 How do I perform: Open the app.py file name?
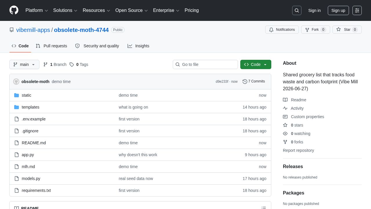[28, 155]
